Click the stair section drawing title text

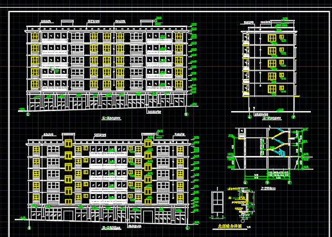pyautogui.click(x=268, y=188)
